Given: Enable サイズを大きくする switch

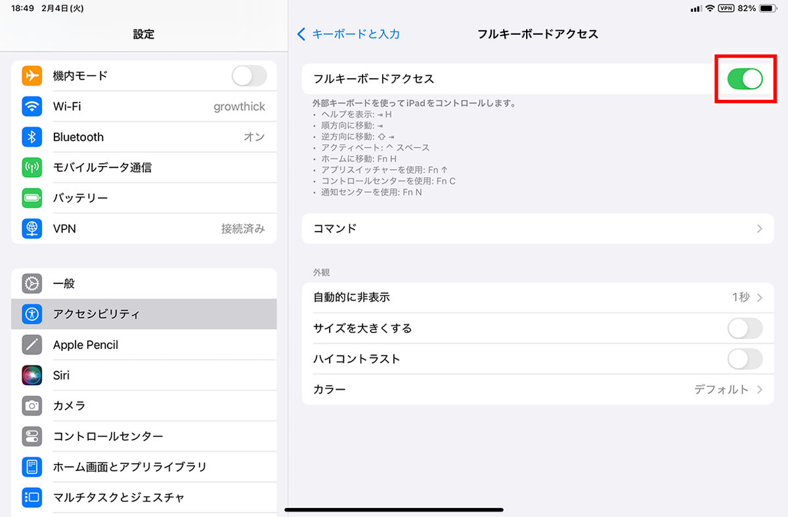Looking at the screenshot, I should 745,328.
